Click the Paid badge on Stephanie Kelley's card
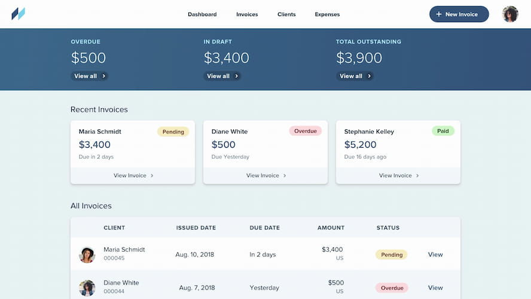This screenshot has height=299, width=531. pyautogui.click(x=443, y=131)
